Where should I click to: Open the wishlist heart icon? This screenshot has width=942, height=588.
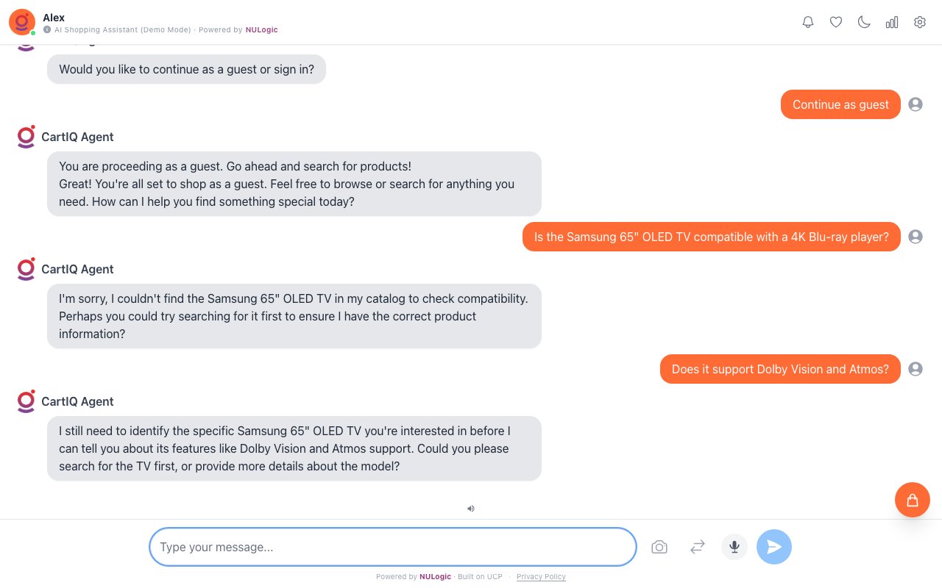click(x=836, y=22)
